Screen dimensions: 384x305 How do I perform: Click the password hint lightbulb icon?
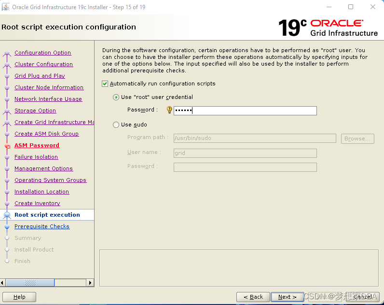click(169, 110)
